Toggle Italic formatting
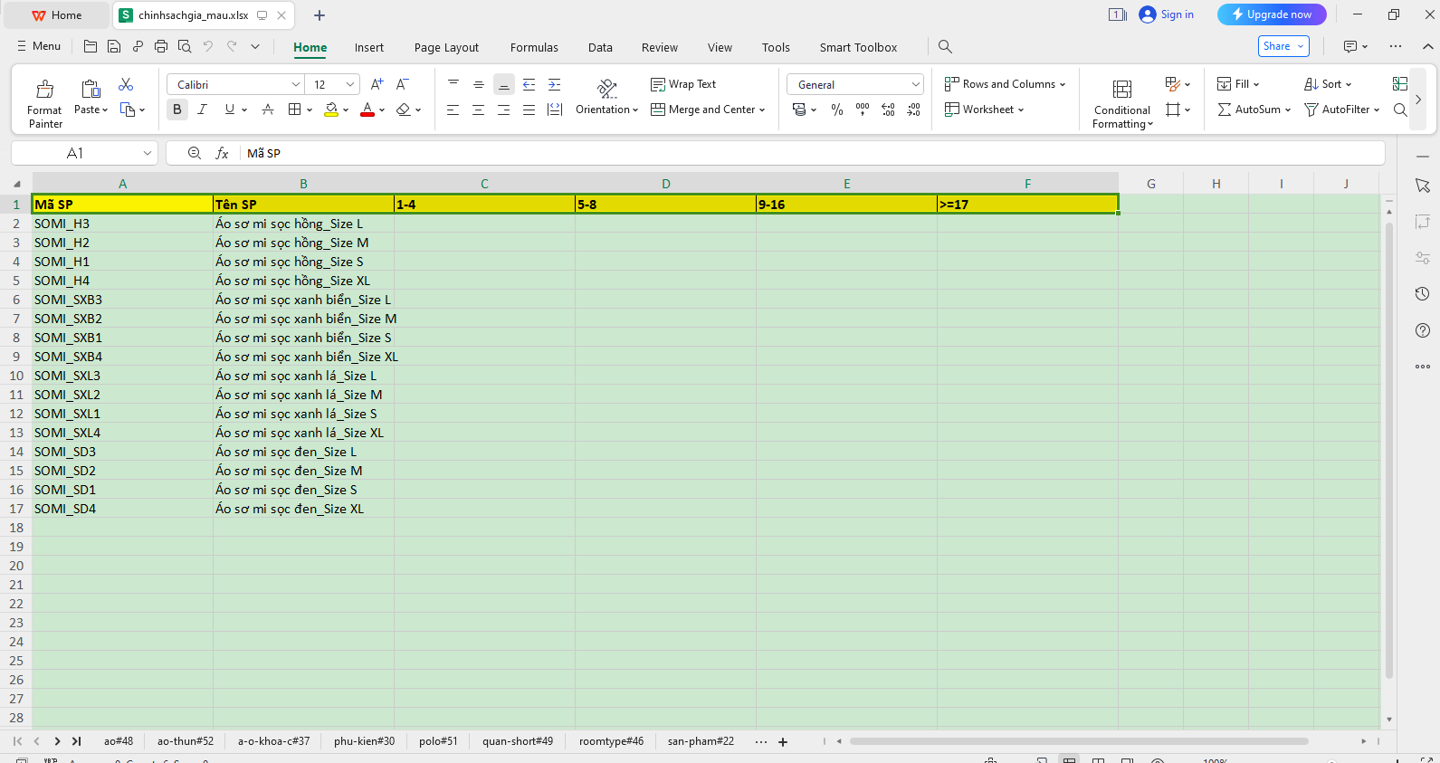Viewport: 1440px width, 763px height. [x=203, y=110]
